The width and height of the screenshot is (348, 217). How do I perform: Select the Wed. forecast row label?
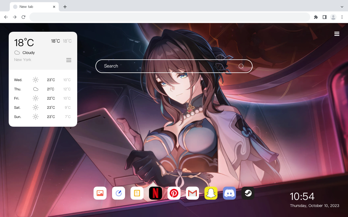(18, 80)
